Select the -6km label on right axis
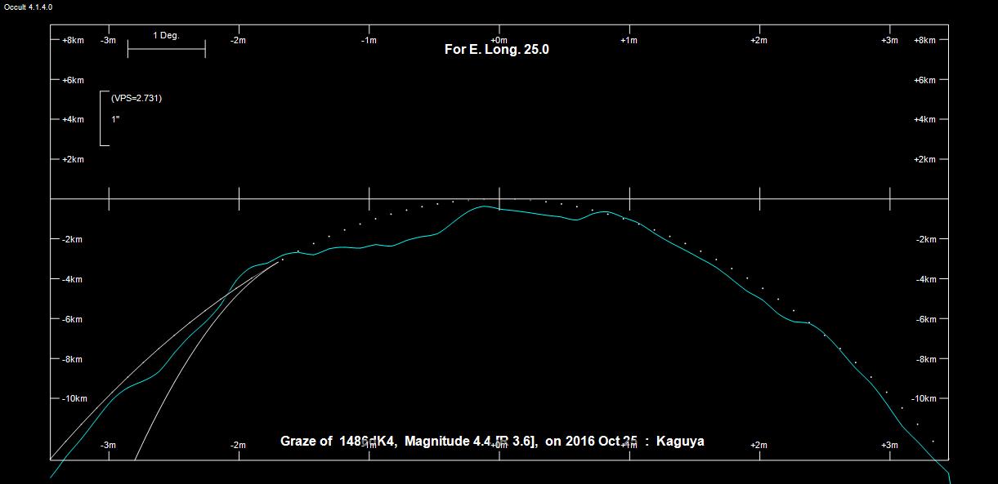 (x=924, y=319)
